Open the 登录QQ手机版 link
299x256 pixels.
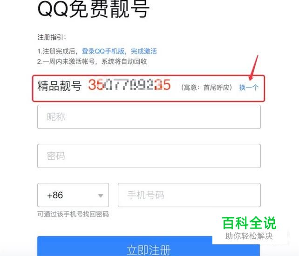[103, 51]
